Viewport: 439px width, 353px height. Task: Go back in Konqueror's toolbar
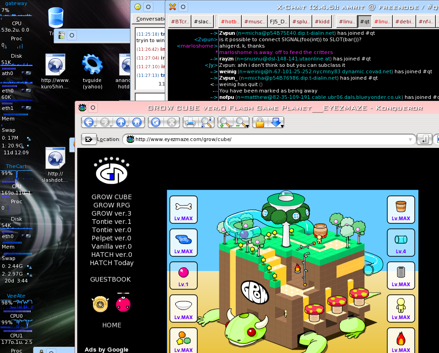(x=89, y=122)
